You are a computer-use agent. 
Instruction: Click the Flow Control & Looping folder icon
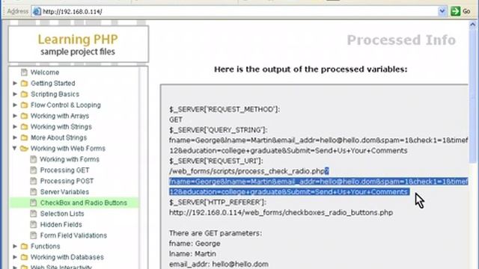pos(24,105)
